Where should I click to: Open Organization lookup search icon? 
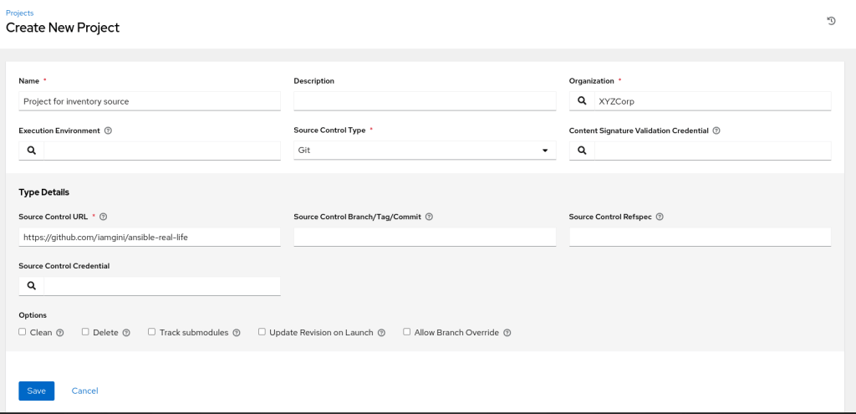[582, 101]
